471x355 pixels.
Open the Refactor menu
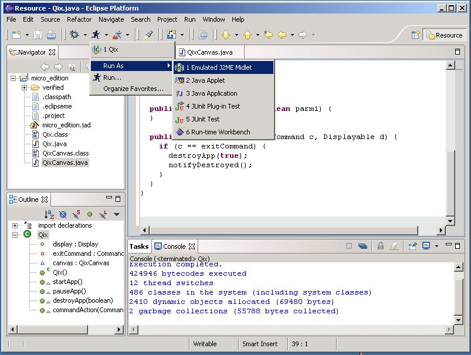coord(79,19)
